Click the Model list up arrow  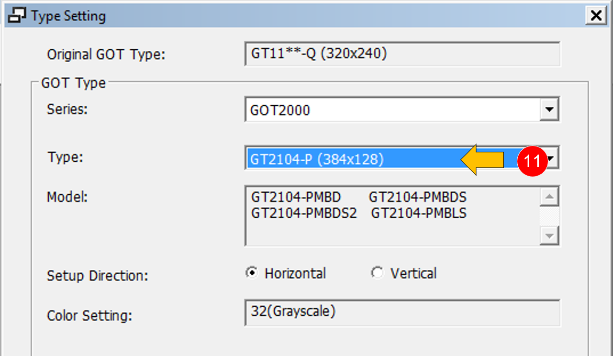[549, 197]
